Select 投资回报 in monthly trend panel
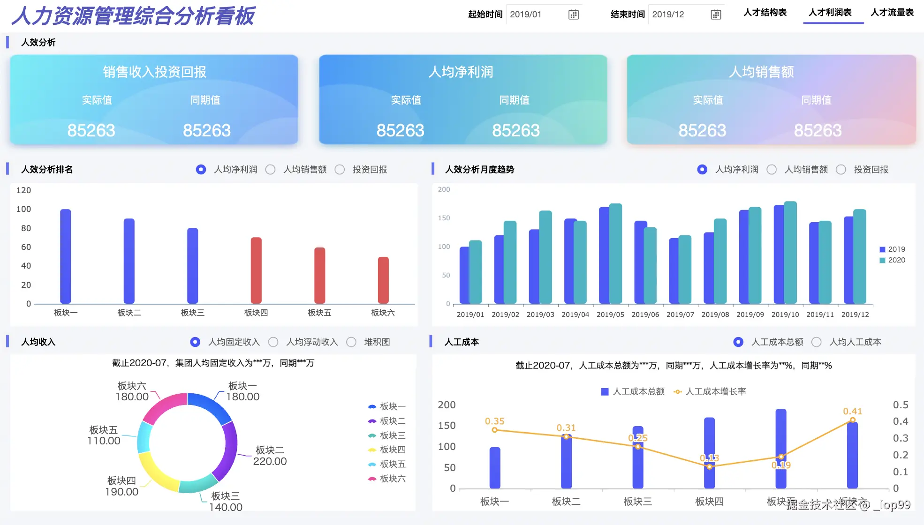The width and height of the screenshot is (924, 525). pos(841,170)
